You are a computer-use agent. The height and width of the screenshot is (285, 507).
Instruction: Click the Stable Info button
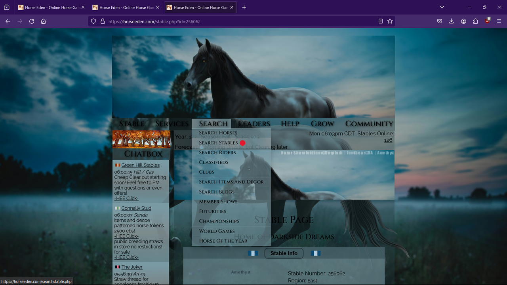(284, 253)
